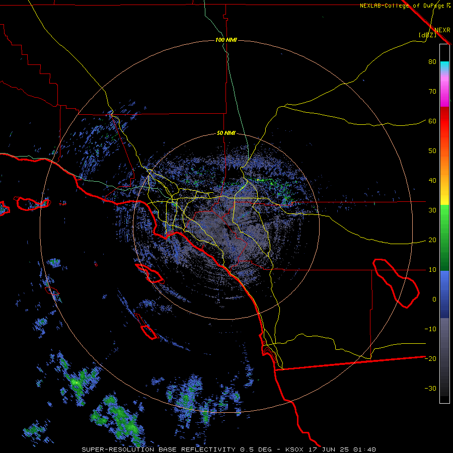The width and height of the screenshot is (453, 453).
Task: Click the 0.5 DEG elevation angle text
Action: pyautogui.click(x=256, y=449)
